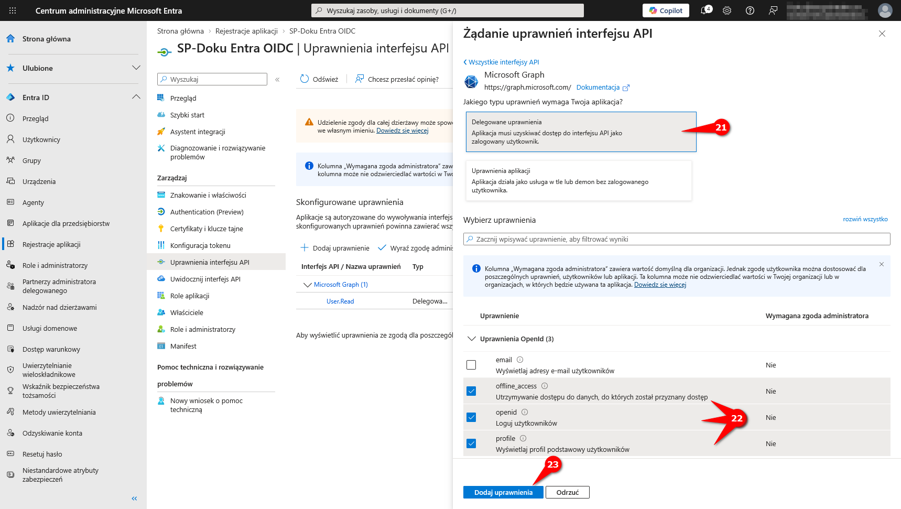Image resolution: width=901 pixels, height=509 pixels.
Task: Focus the permission filter search field
Action: pyautogui.click(x=677, y=239)
